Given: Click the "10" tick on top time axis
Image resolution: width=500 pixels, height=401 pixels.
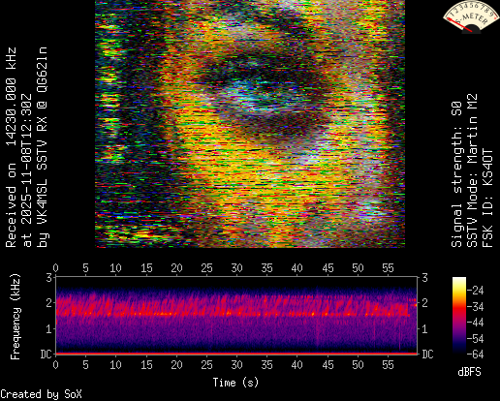Looking at the screenshot, I should pos(115,268).
